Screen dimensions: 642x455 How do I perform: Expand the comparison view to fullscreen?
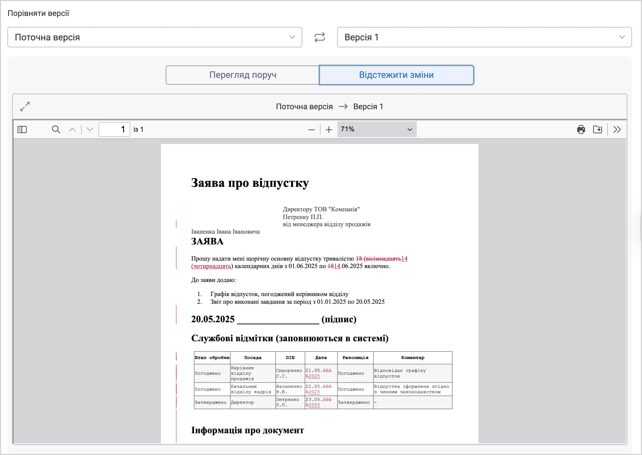tap(25, 106)
